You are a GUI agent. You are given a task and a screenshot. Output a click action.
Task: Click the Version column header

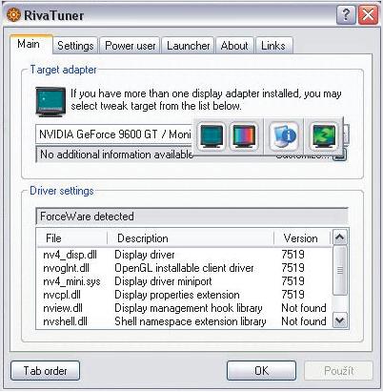coord(302,238)
